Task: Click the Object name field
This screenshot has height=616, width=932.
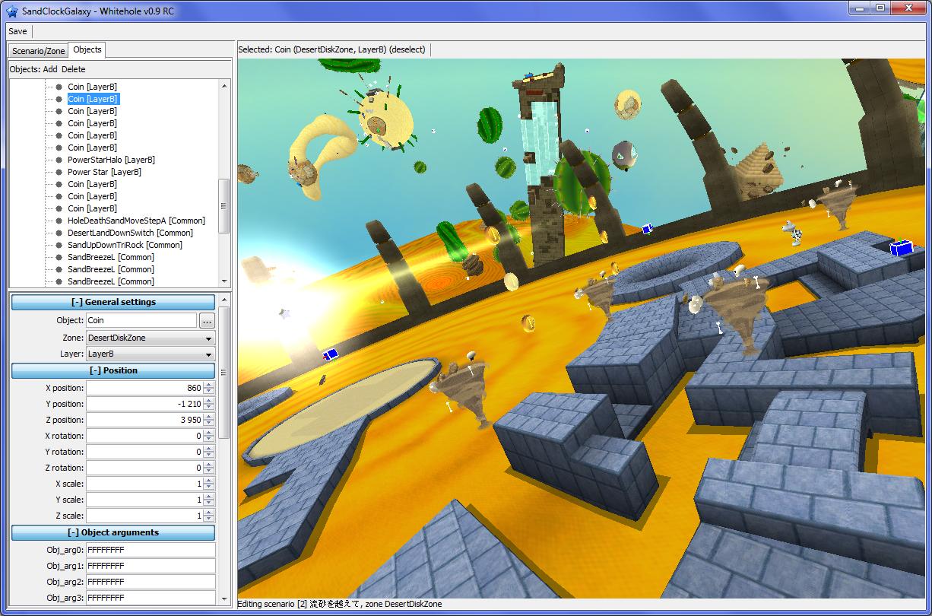Action: click(x=141, y=321)
